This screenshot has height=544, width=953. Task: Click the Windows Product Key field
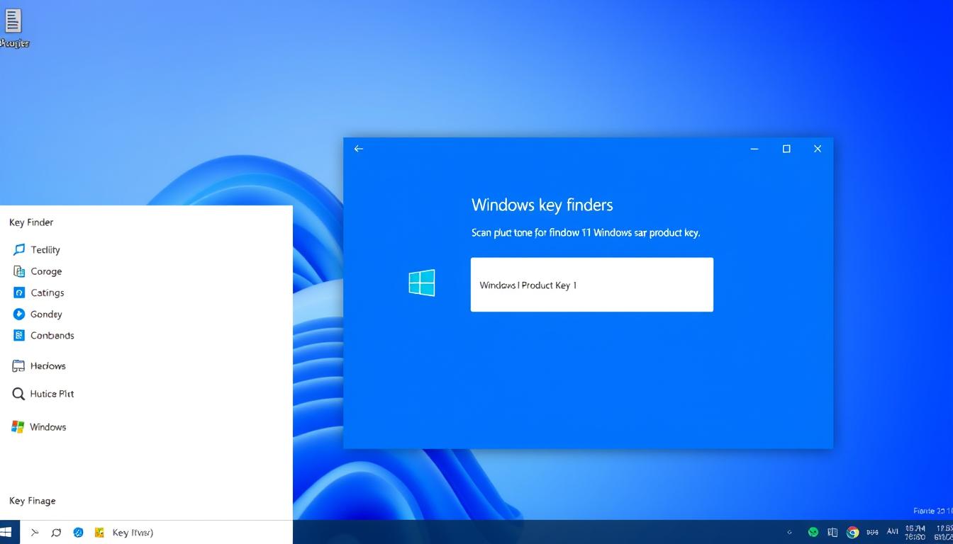tap(592, 285)
